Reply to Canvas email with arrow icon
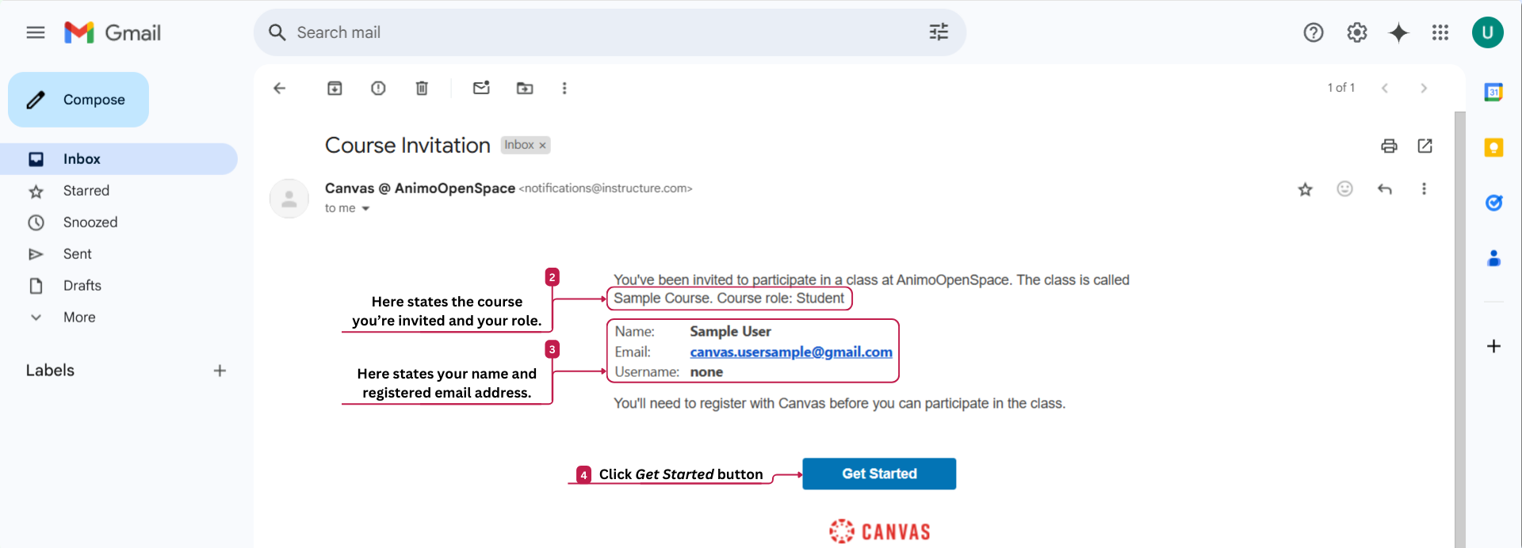Viewport: 1522px width, 548px height. (1384, 188)
